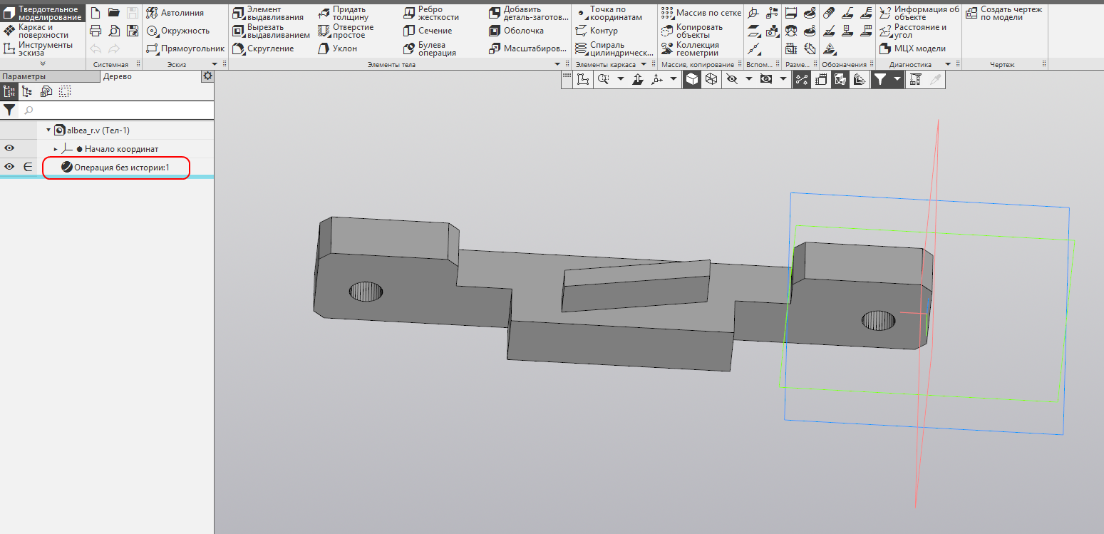Click Создать чертеж по модели

click(x=1004, y=13)
